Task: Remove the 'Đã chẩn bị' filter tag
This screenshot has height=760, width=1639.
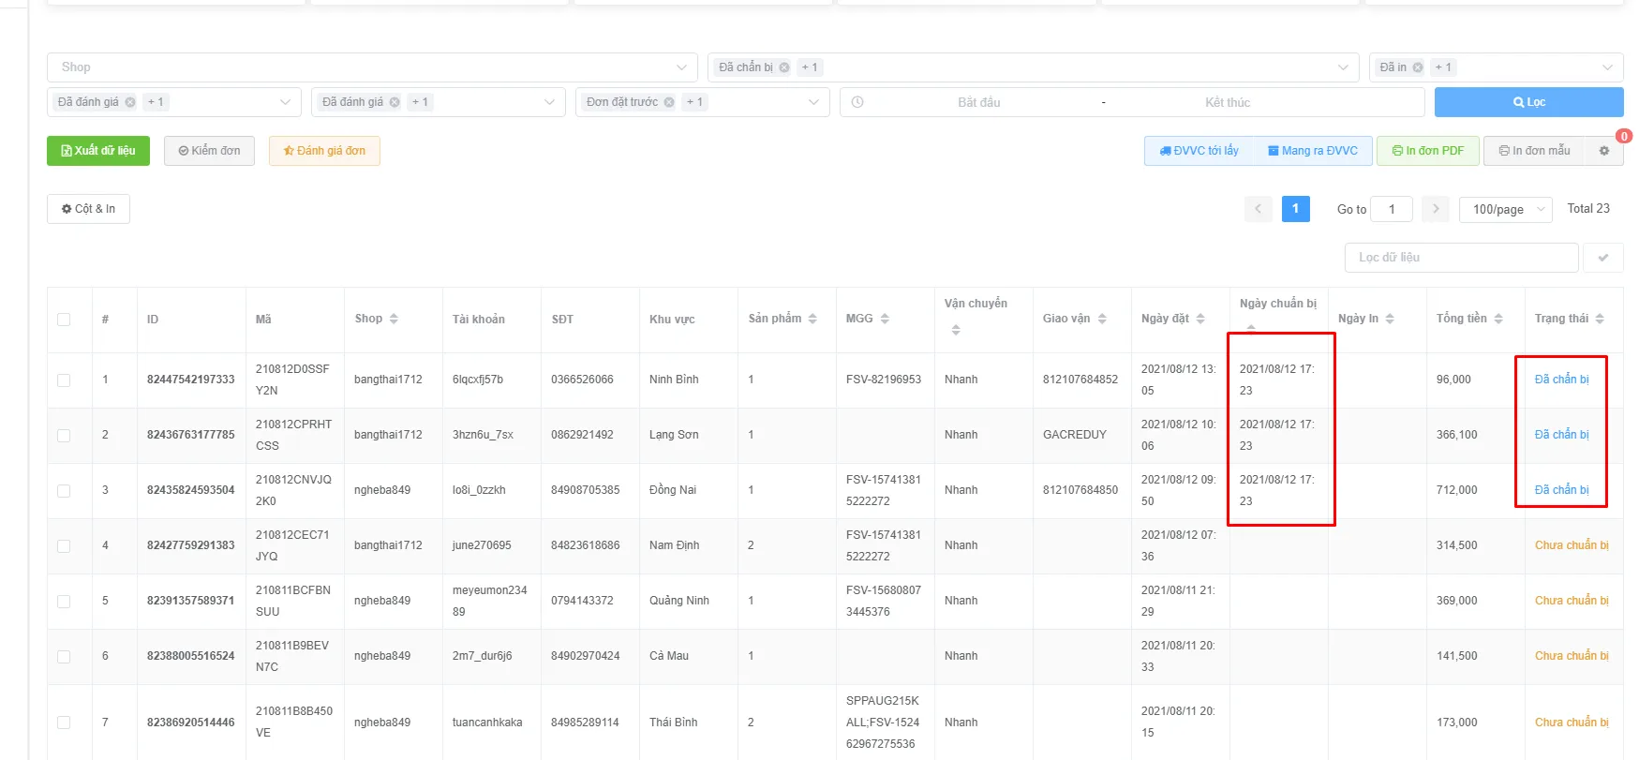Action: (784, 67)
